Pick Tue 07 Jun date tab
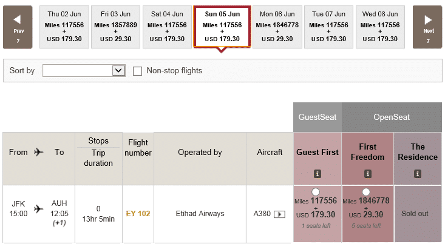 click(328, 27)
